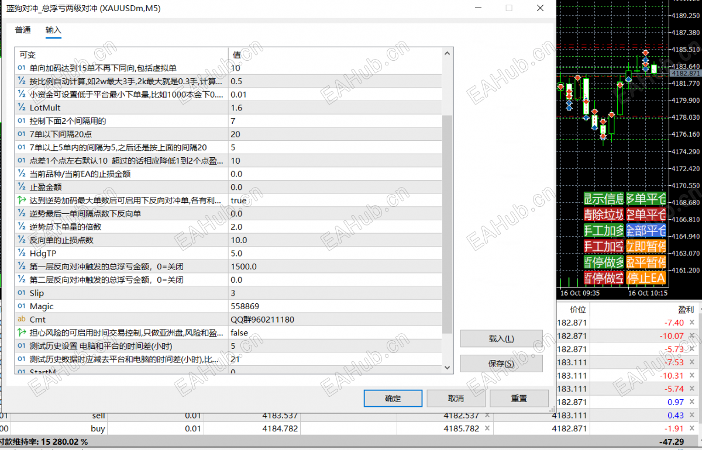Viewport: 702px width, 450px height.
Task: Click the scroll-down arrow of the inputs list
Action: click(x=448, y=367)
